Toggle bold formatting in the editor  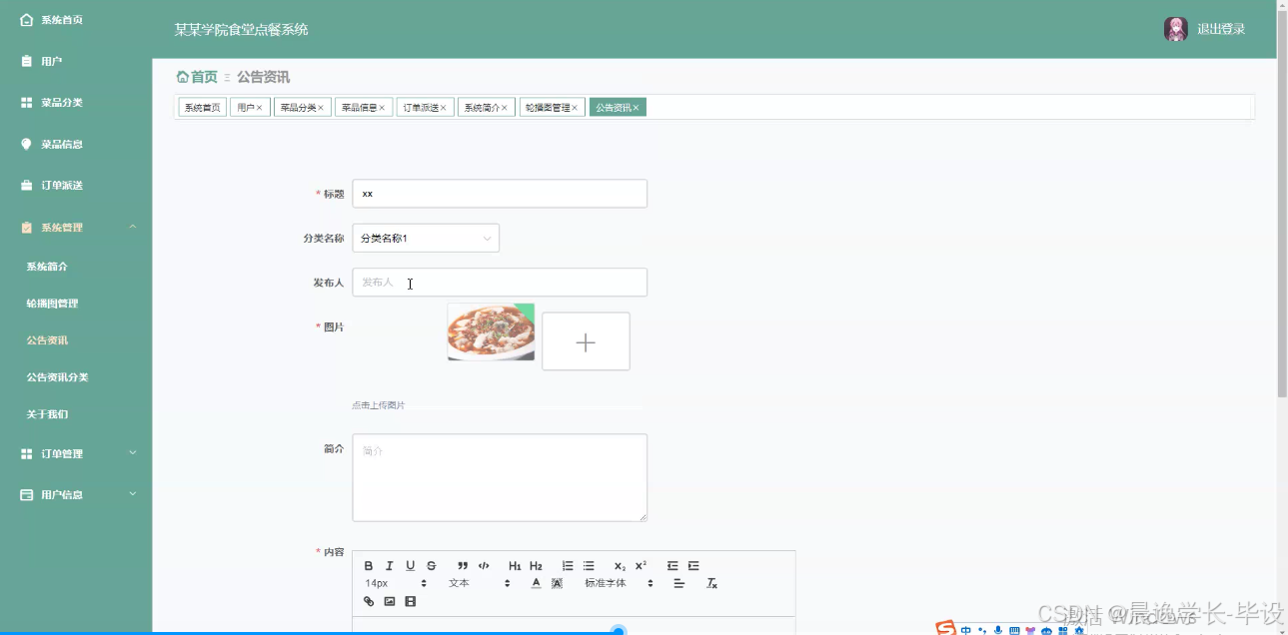click(x=369, y=566)
